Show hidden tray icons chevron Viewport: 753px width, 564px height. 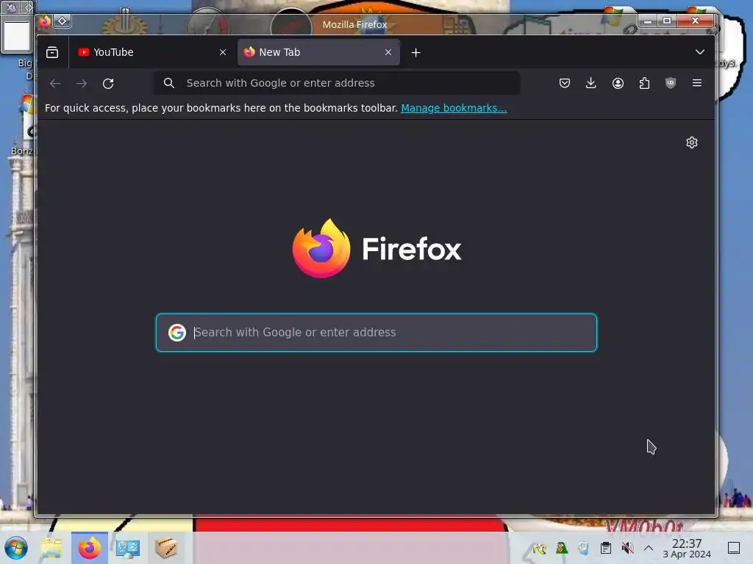649,548
